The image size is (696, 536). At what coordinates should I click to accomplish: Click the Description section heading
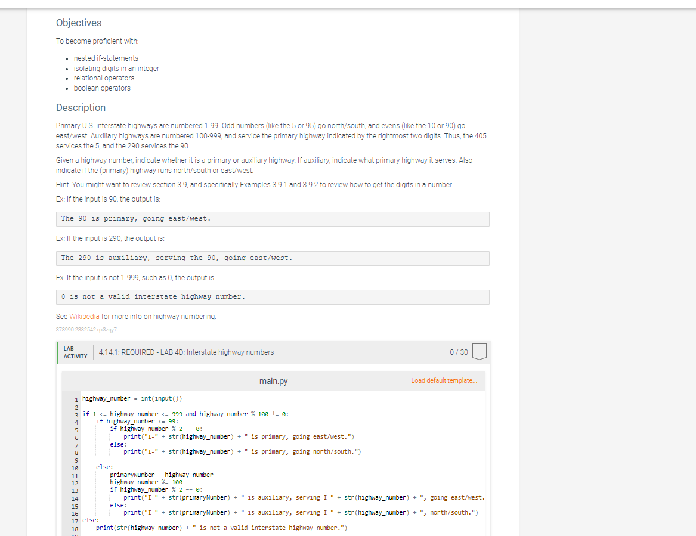(81, 107)
